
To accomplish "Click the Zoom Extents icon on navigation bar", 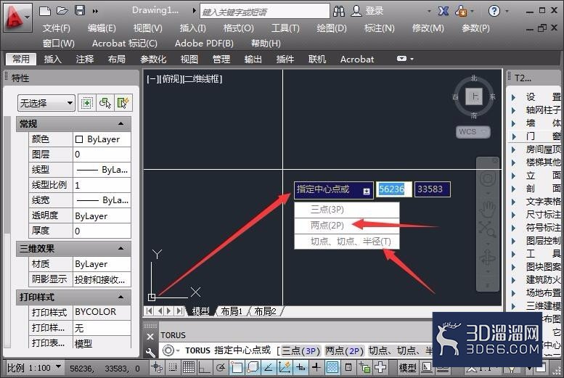I will coord(488,229).
